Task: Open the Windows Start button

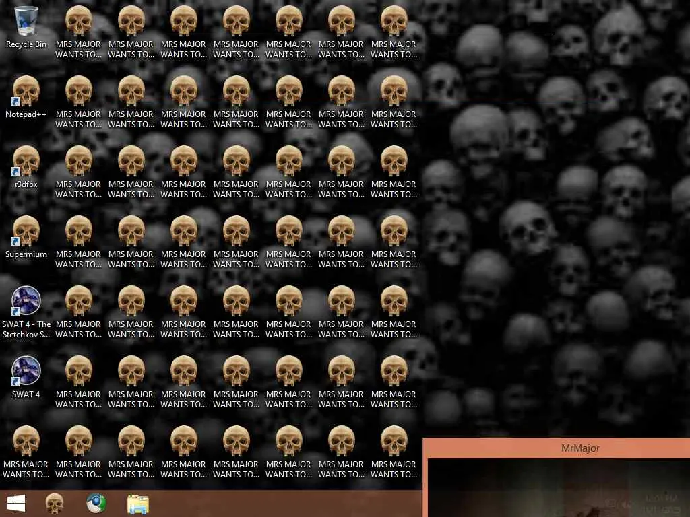Action: pos(16,504)
